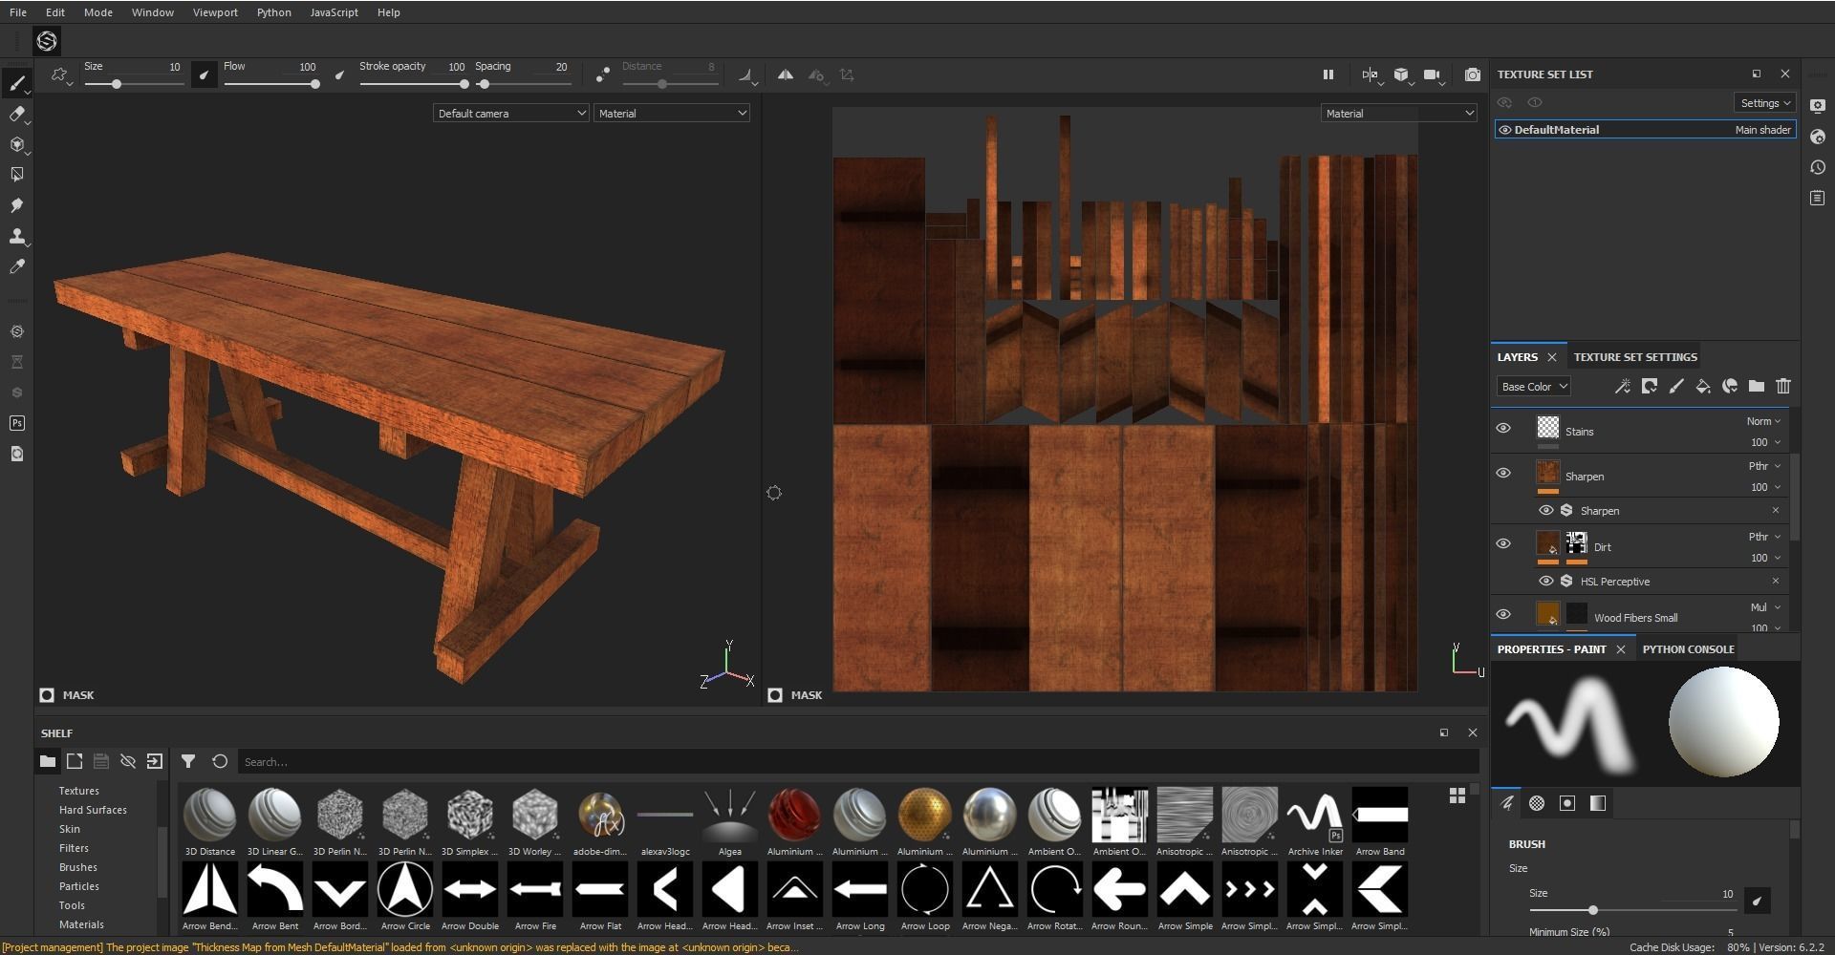The height and width of the screenshot is (955, 1835).
Task: Click the camera screenshot icon
Action: pos(1473,74)
